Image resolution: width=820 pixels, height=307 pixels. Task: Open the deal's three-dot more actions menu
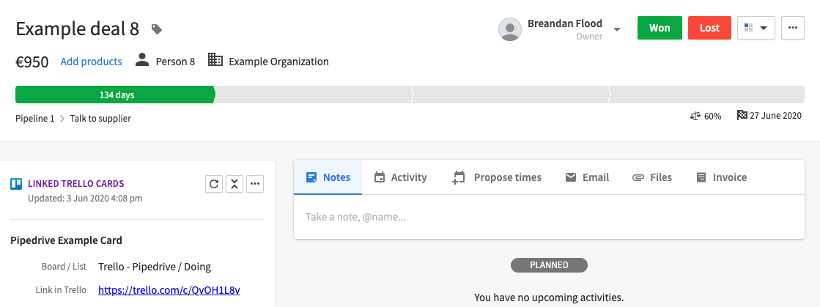click(x=792, y=28)
